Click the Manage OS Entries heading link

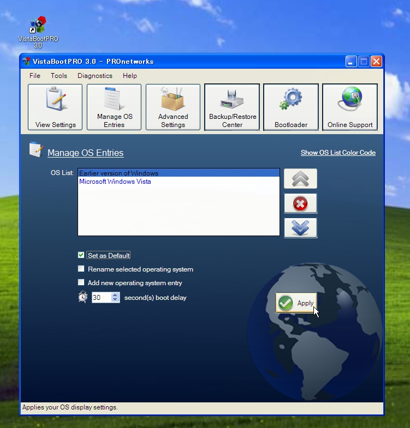pos(86,153)
